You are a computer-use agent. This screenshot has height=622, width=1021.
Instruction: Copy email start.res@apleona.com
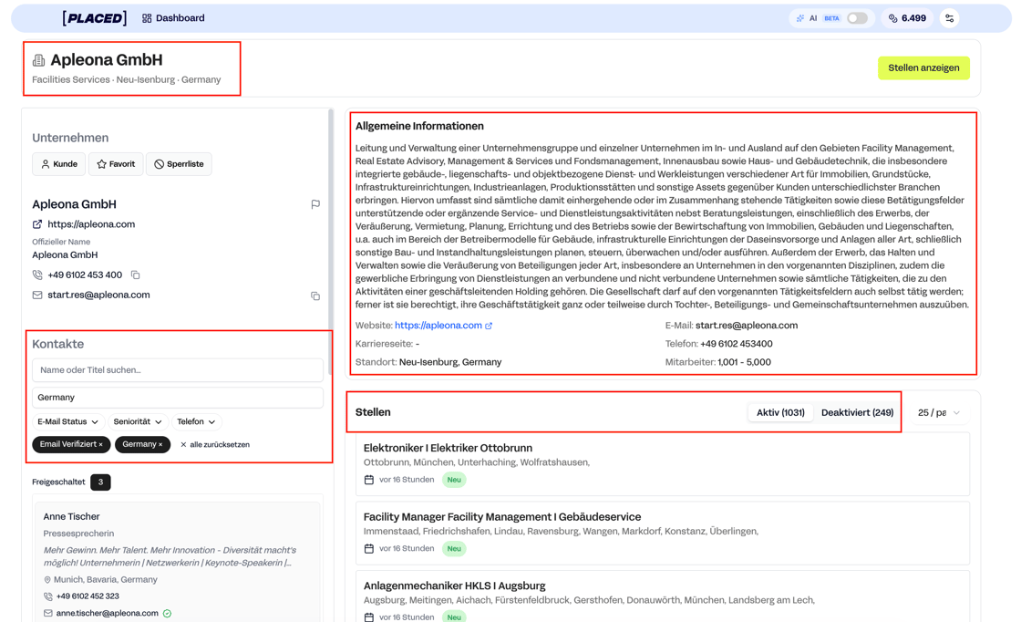point(315,295)
